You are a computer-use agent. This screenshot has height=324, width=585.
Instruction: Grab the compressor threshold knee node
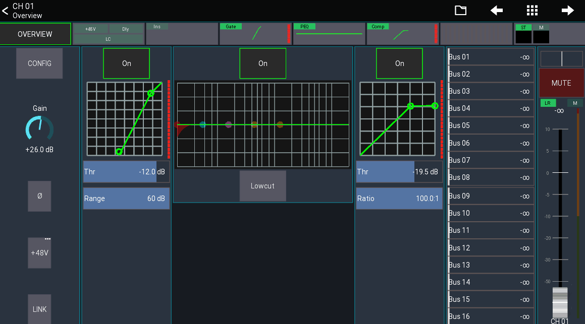point(411,106)
